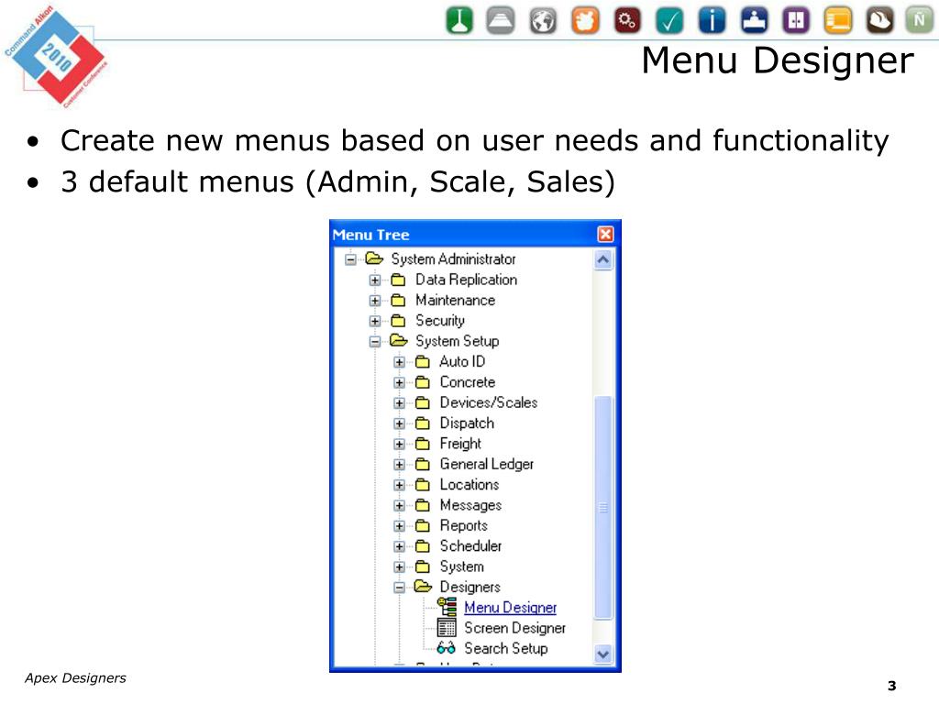Viewport: 939px width, 704px height.
Task: Click the green flask icon
Action: [x=459, y=20]
